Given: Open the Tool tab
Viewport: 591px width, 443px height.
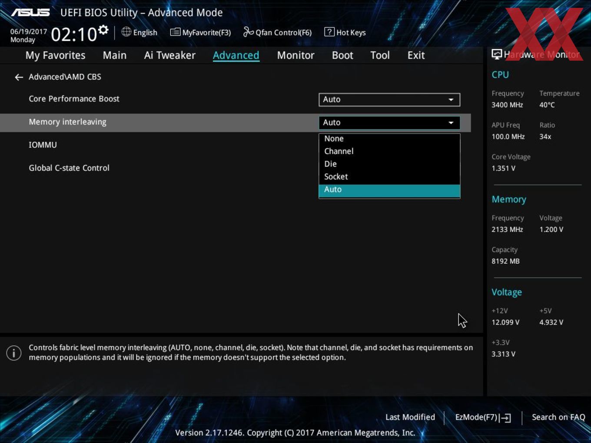Looking at the screenshot, I should click(x=380, y=55).
